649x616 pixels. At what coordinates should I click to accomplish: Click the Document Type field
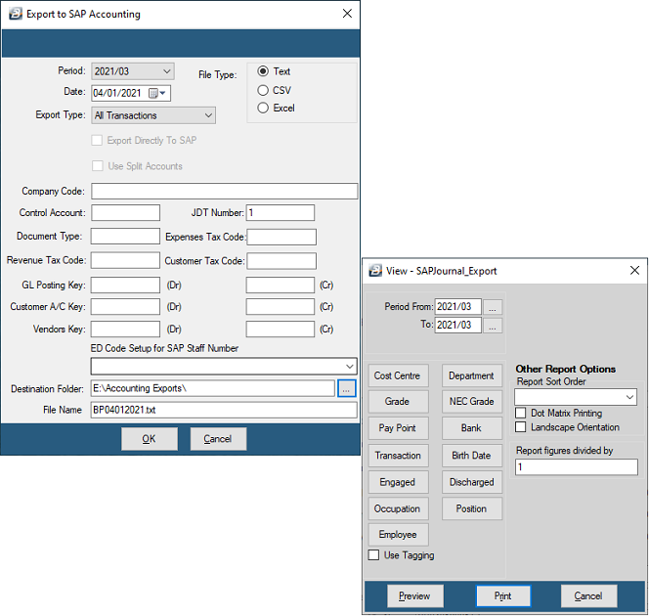tap(125, 237)
